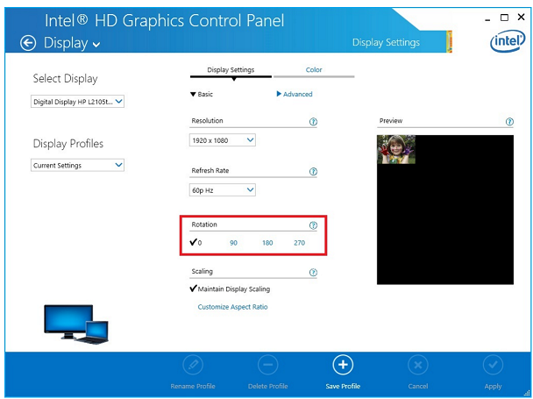
Task: Open help for Rotation
Action: pyautogui.click(x=313, y=225)
